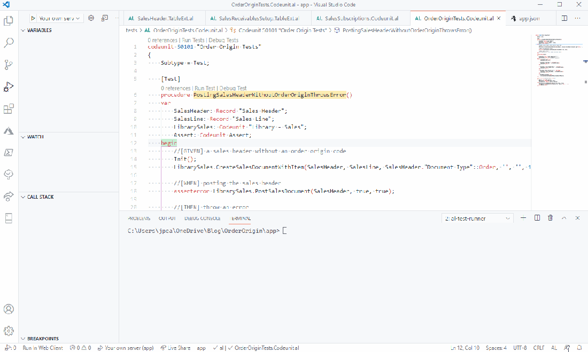Open the Manage gear at bottom left
The width and height of the screenshot is (588, 352).
[9, 331]
